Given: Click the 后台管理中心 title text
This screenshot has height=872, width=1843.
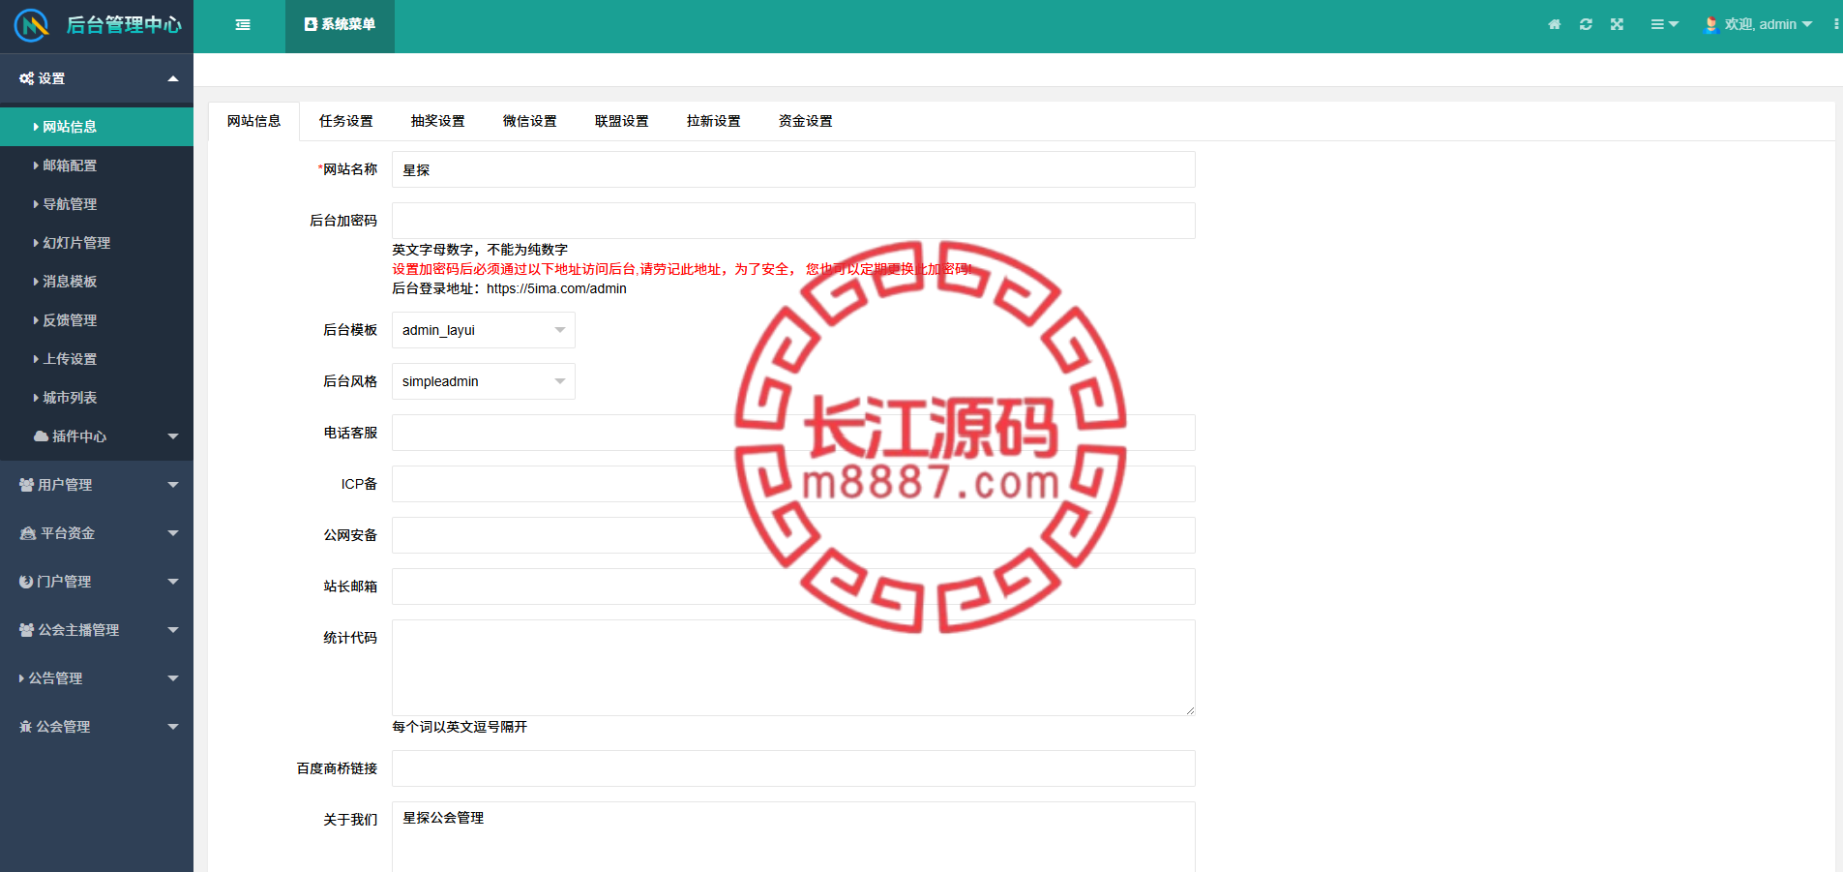Looking at the screenshot, I should [124, 25].
